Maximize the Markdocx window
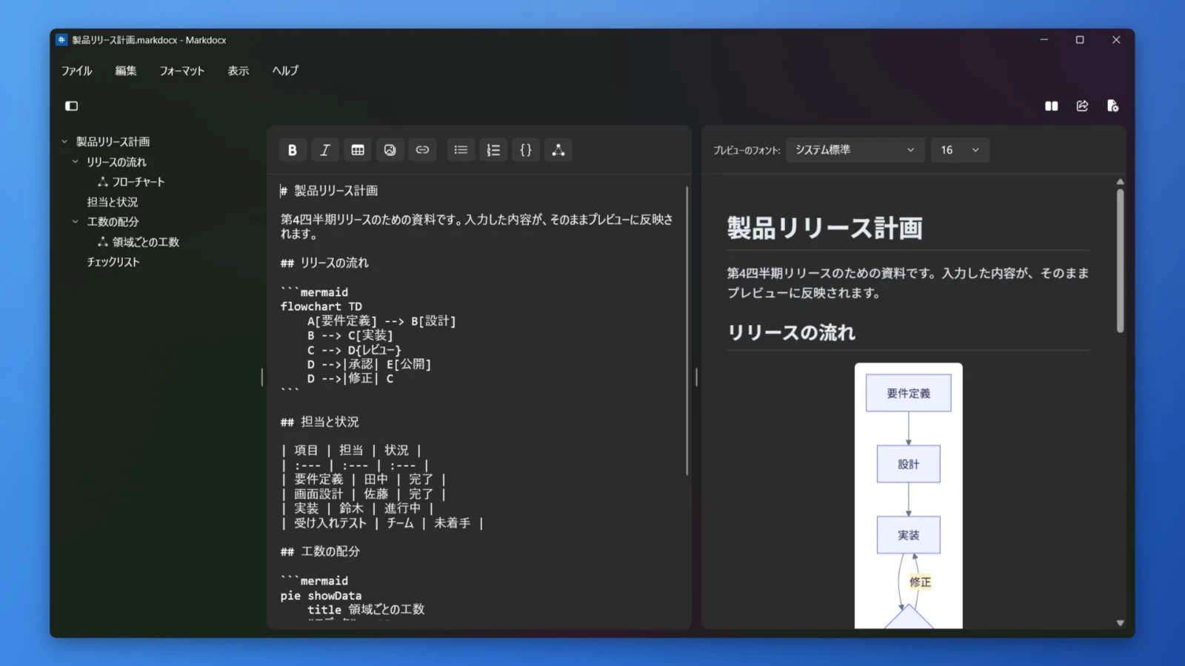Viewport: 1185px width, 666px height. [1080, 40]
